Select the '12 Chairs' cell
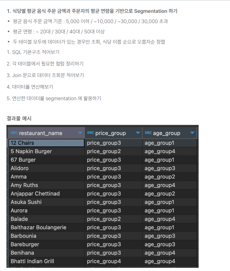 click(46, 143)
